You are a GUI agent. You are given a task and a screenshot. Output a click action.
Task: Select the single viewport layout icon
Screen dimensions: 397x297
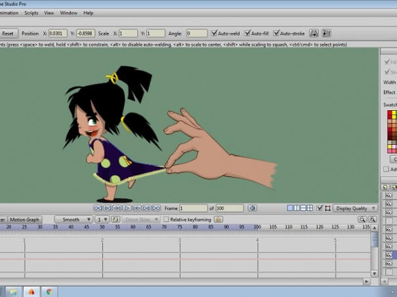point(291,208)
